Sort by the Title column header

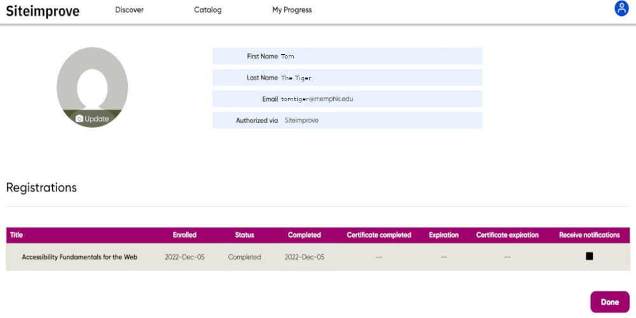[x=17, y=235]
